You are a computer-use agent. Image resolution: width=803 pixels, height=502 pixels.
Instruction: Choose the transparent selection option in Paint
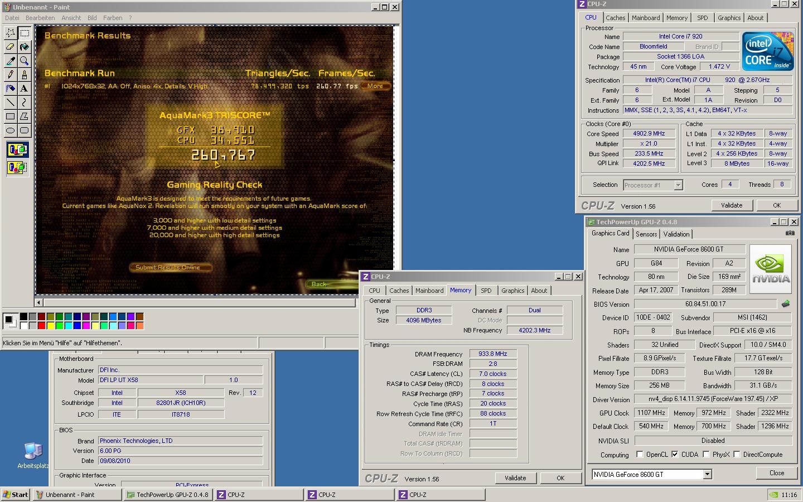[17, 167]
